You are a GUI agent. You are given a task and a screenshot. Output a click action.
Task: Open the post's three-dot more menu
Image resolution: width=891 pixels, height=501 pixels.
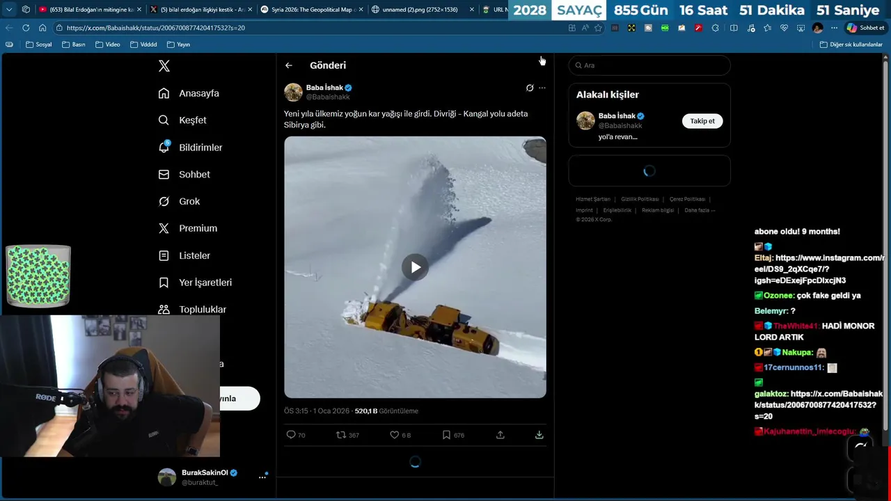tap(542, 88)
